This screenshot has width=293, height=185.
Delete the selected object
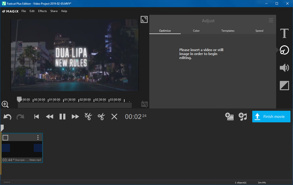tap(114, 116)
